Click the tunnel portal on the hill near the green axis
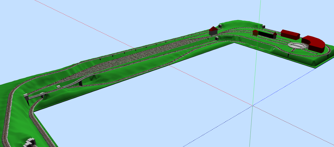The width and height of the screenshot is (334, 147). 264,26
